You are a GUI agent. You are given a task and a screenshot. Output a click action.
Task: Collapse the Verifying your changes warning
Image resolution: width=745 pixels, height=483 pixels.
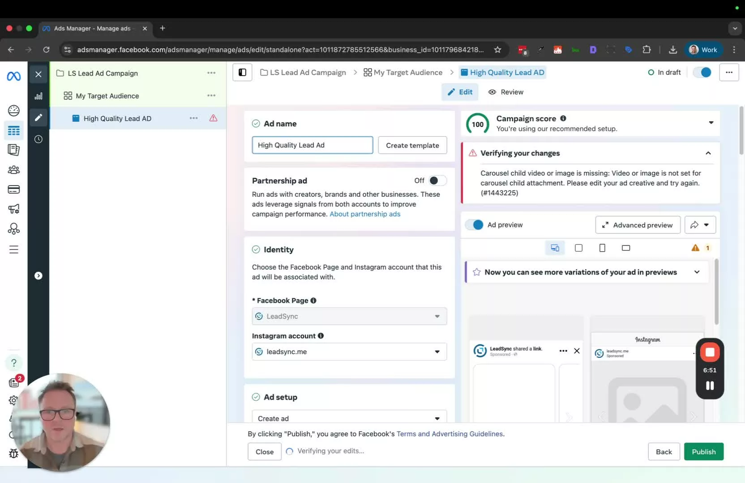(x=708, y=153)
